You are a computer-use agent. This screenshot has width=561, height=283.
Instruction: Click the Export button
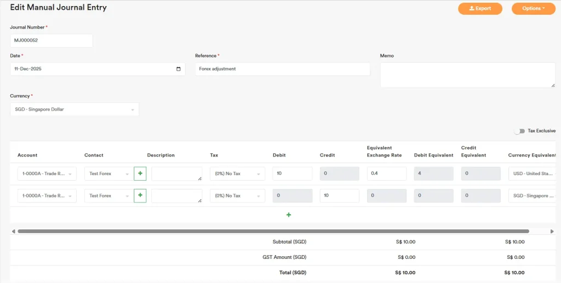[x=480, y=8]
